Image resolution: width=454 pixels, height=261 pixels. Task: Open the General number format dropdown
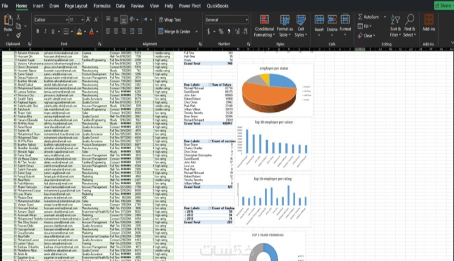[246, 20]
